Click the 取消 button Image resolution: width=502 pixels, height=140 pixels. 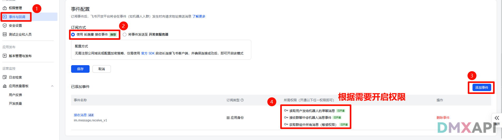coord(102,69)
